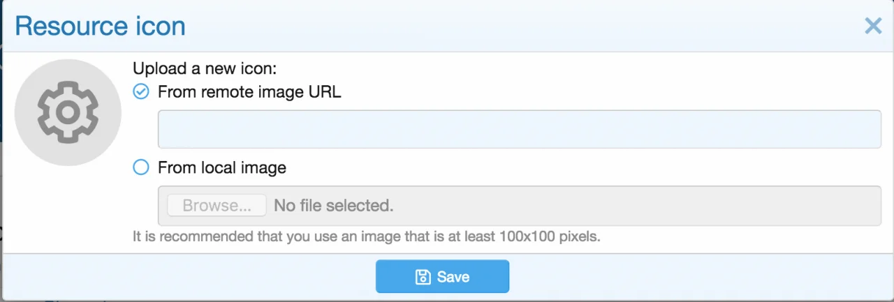Click the "From remote image URL" label text
The image size is (894, 302).
click(249, 91)
